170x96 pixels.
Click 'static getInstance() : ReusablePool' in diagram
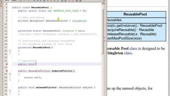pyautogui.click(x=135, y=26)
